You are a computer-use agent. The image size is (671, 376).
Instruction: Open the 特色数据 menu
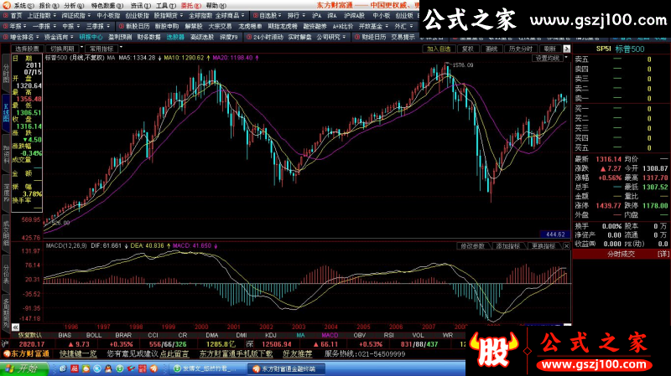tap(107, 6)
